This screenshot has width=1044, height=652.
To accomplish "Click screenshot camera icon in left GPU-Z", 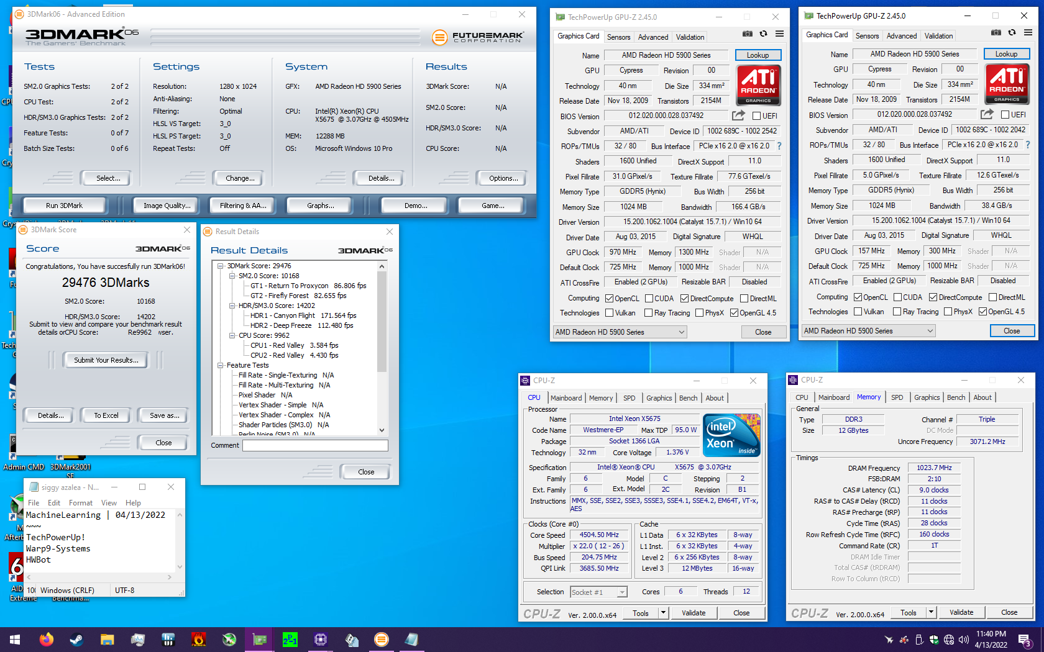I will point(748,34).
